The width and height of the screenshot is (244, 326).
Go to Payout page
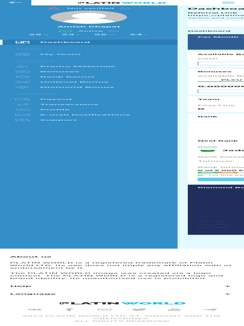coord(56,99)
